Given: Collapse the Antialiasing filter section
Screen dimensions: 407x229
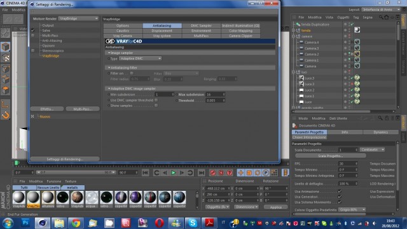Looking at the screenshot, I should [109, 67].
